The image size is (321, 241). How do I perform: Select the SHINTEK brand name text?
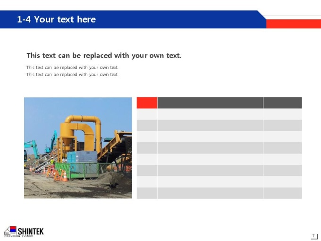click(x=31, y=232)
